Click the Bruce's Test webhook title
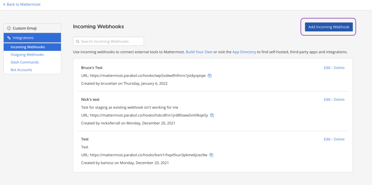 click(x=92, y=68)
